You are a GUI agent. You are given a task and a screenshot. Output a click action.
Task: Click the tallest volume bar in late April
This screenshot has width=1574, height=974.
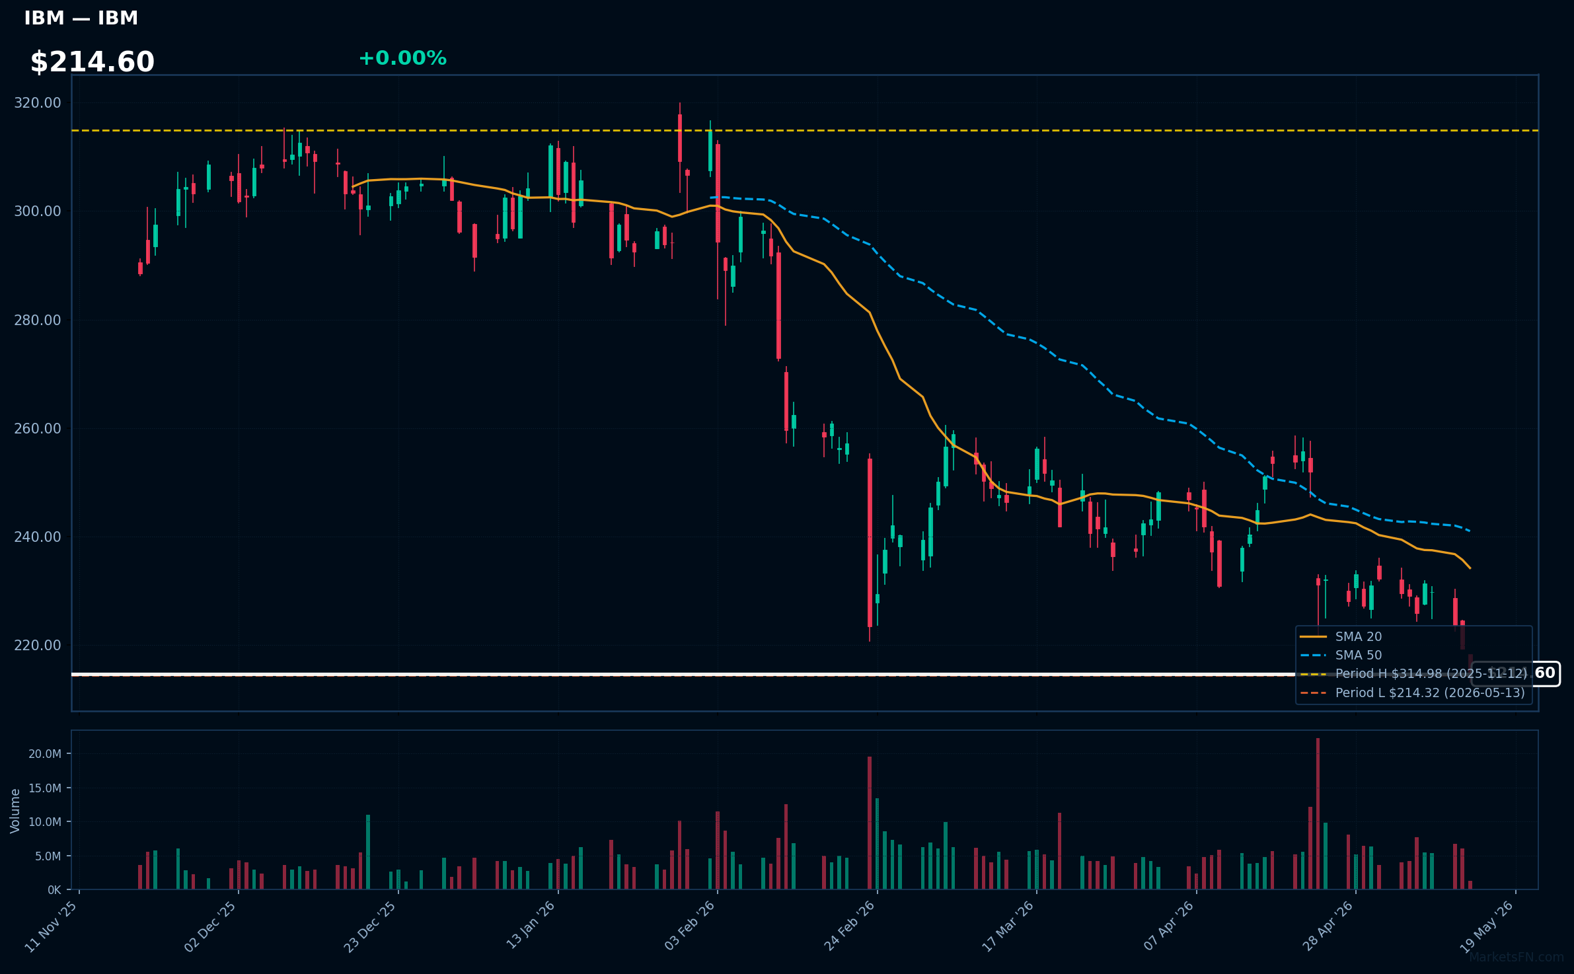1318,813
